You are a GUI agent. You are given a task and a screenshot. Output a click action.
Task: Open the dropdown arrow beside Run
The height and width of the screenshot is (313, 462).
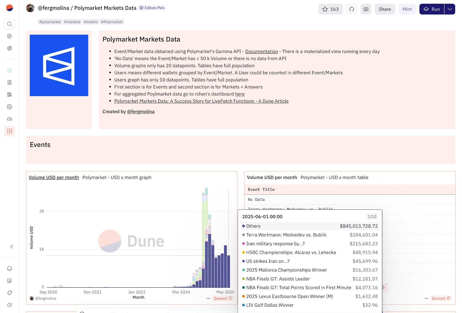(450, 9)
